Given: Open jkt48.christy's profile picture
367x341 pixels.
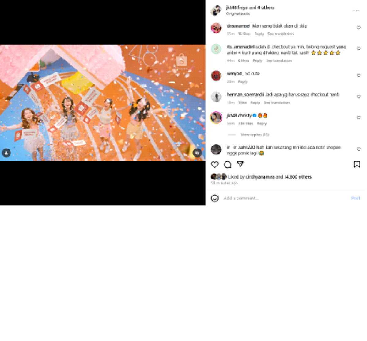Looking at the screenshot, I should coord(216,118).
